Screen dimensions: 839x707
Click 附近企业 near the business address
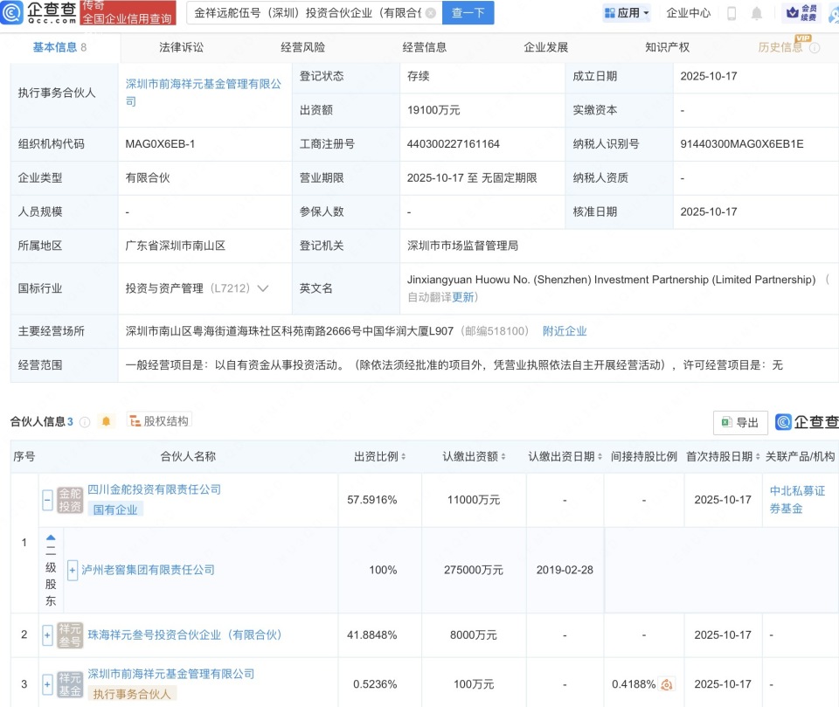click(565, 331)
